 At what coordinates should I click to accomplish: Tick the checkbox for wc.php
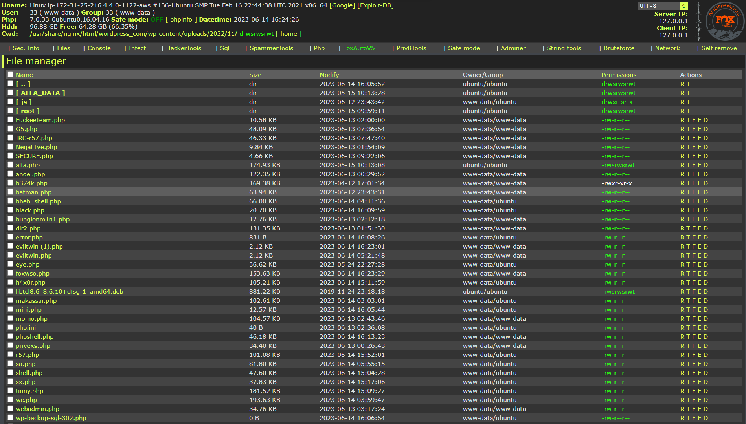tap(11, 400)
